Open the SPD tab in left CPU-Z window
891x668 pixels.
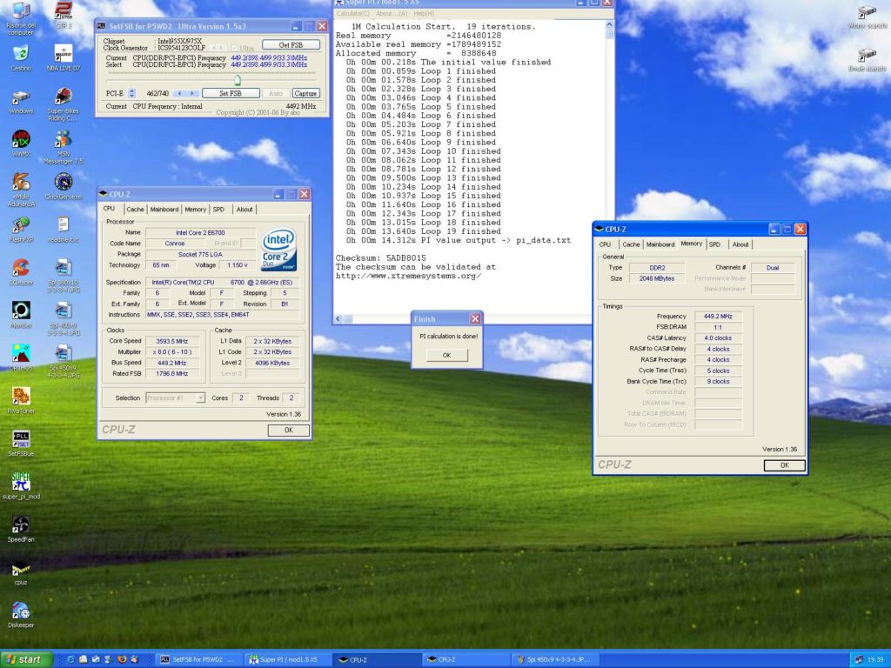click(218, 210)
